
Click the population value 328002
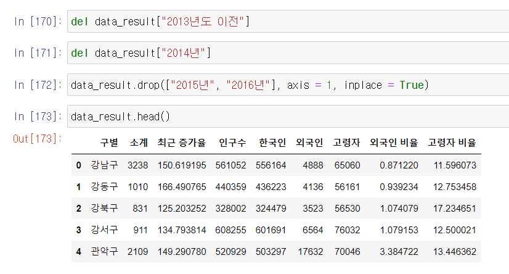tap(231, 209)
